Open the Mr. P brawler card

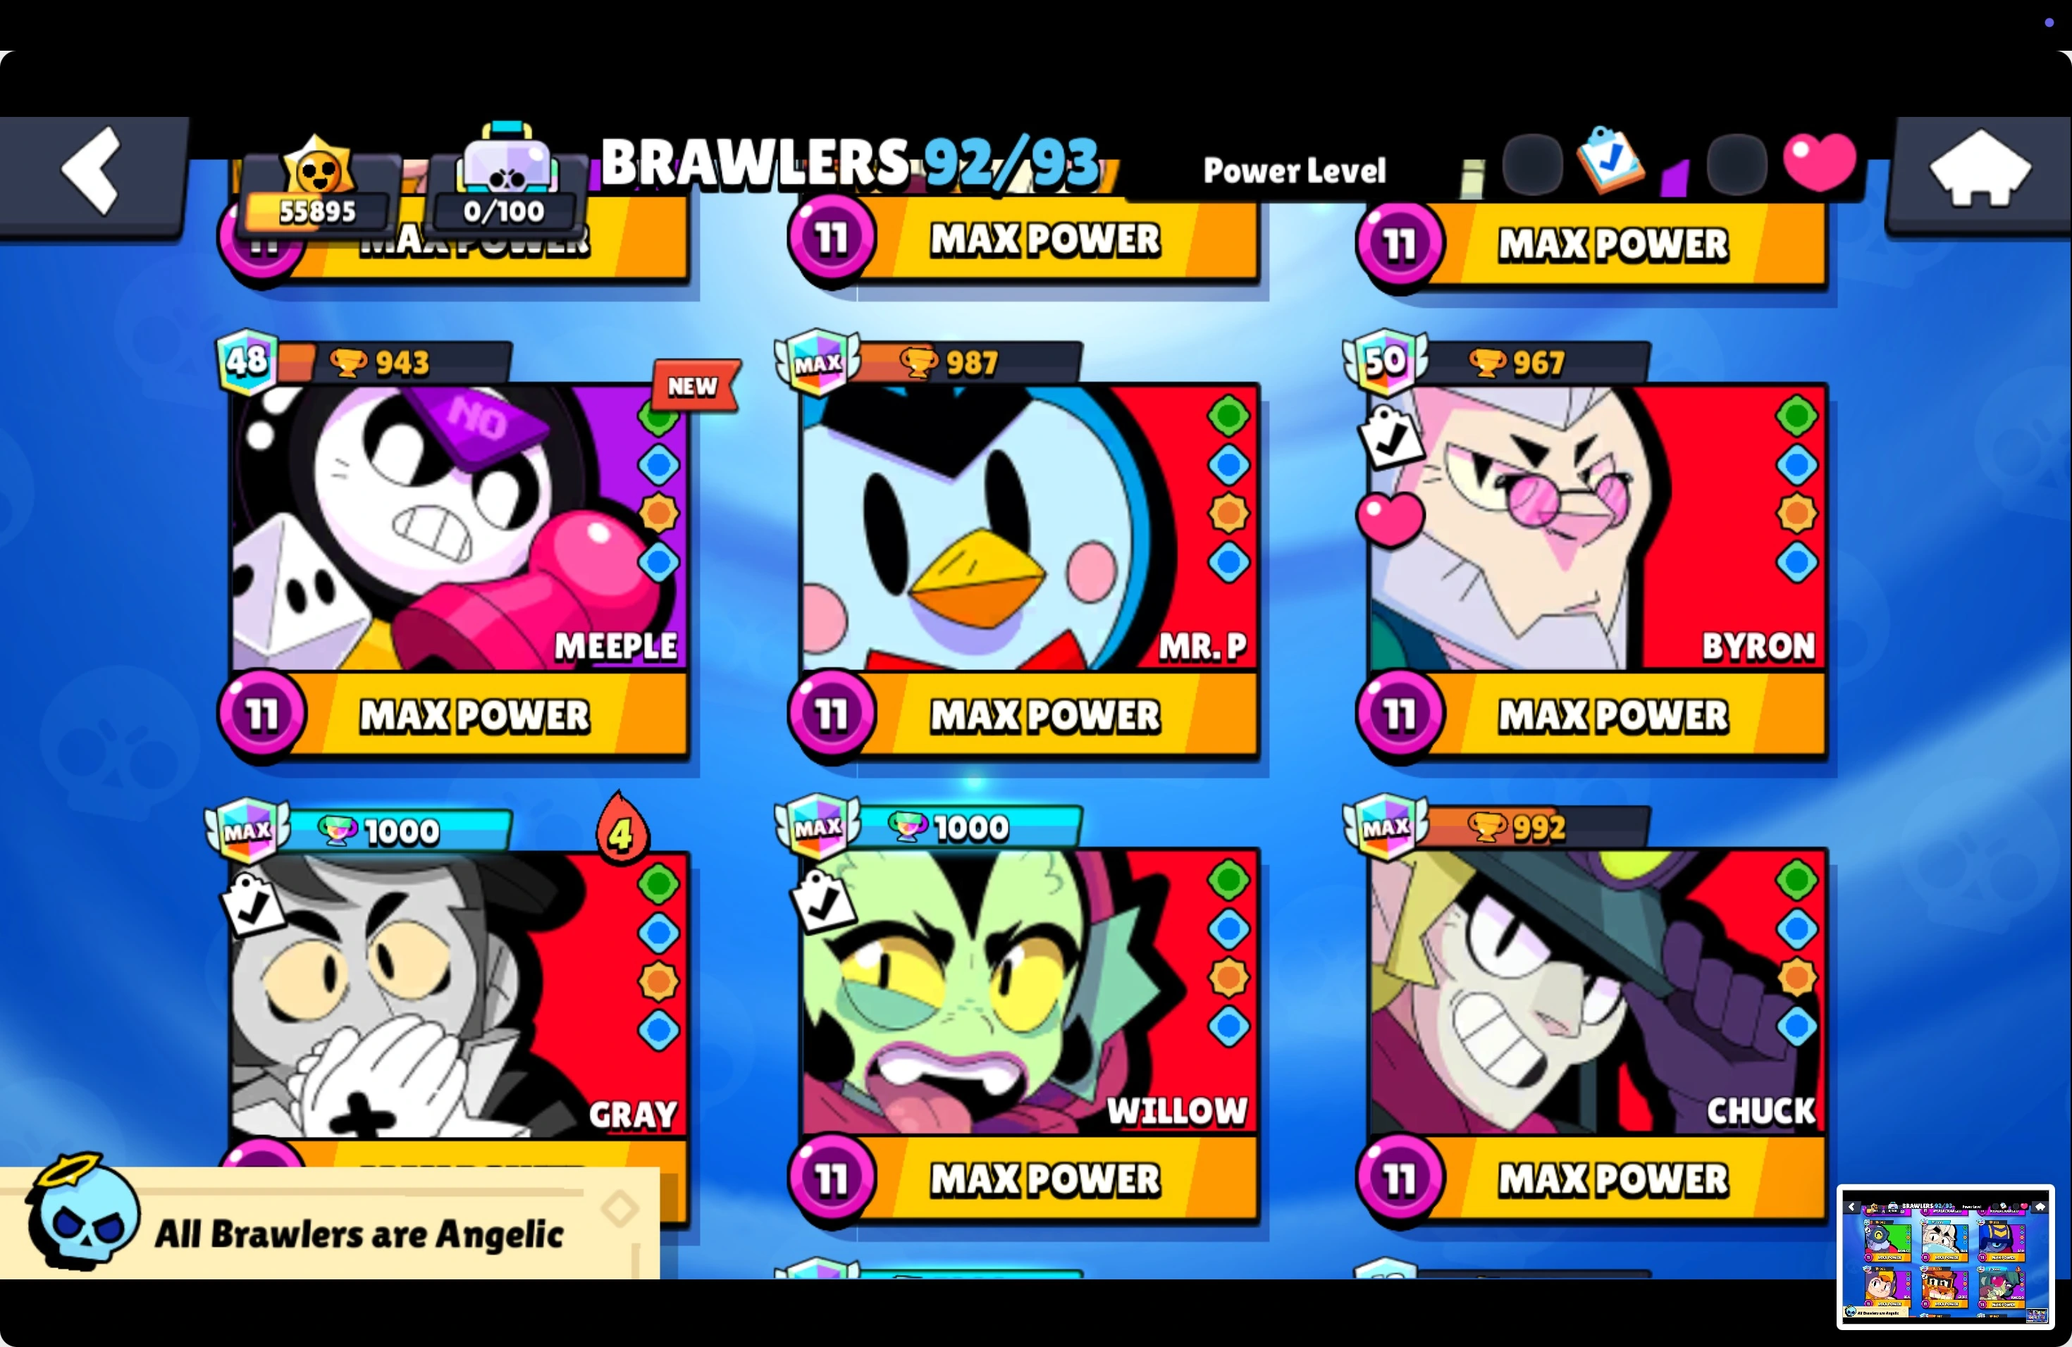click(1029, 527)
